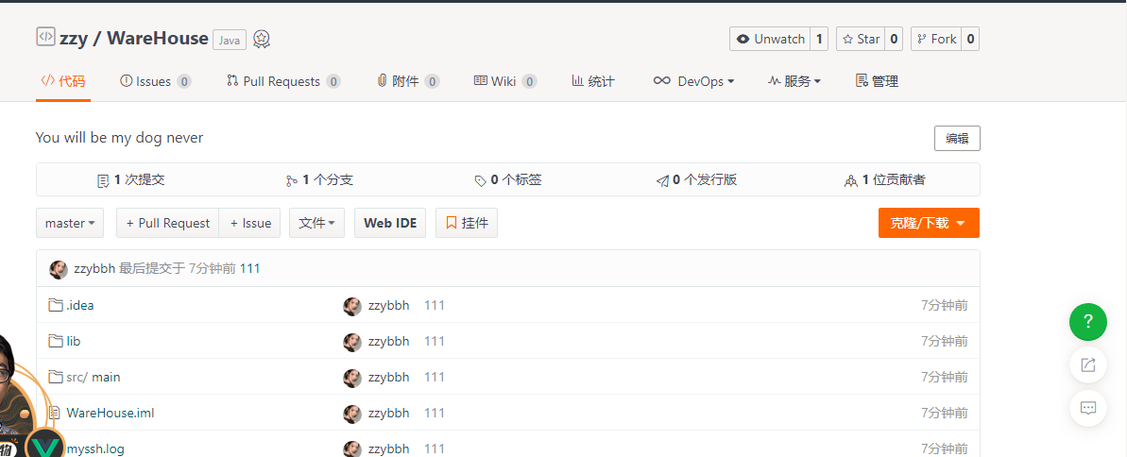Click the .idea folder icon
The height and width of the screenshot is (457, 1127).
(x=56, y=305)
